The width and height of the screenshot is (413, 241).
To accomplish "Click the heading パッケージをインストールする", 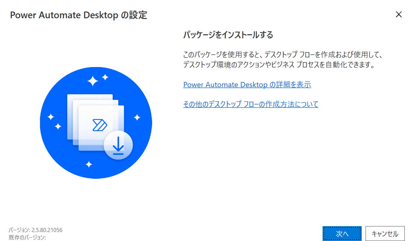I will click(x=228, y=35).
